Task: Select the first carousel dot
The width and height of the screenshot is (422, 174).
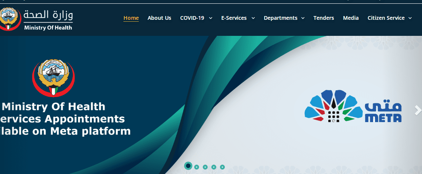Action: (188, 166)
